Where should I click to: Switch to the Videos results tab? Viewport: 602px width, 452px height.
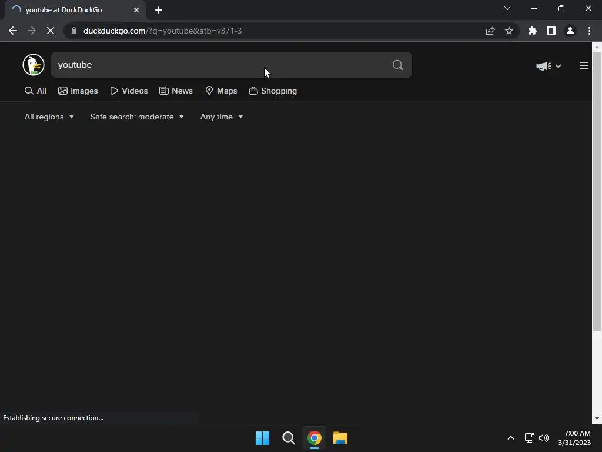pos(129,91)
